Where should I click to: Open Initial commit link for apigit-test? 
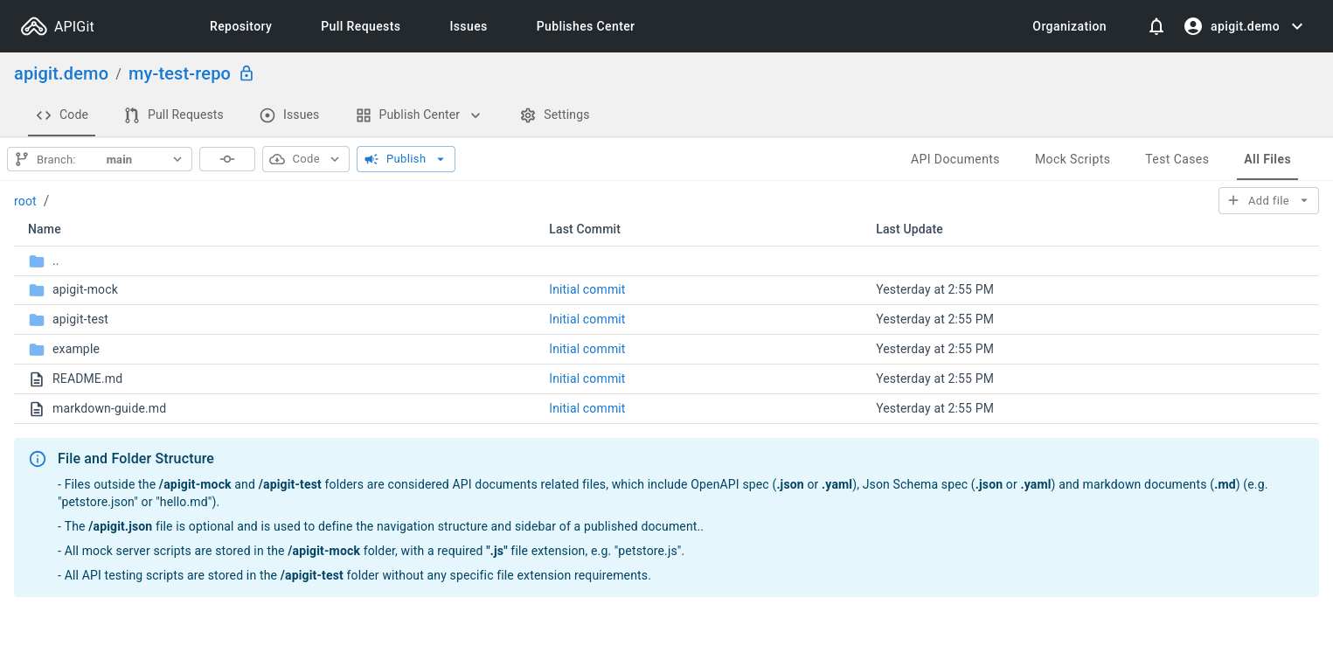[x=587, y=319]
